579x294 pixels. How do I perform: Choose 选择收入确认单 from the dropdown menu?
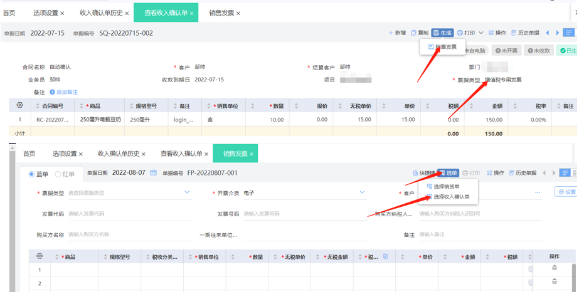pyautogui.click(x=451, y=197)
